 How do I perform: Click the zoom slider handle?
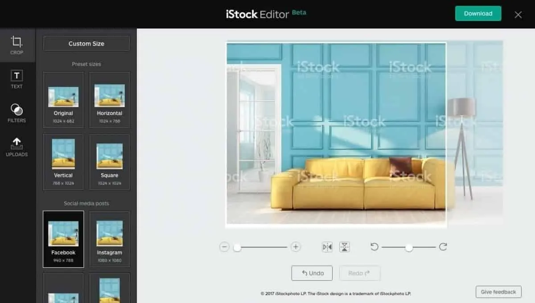237,247
